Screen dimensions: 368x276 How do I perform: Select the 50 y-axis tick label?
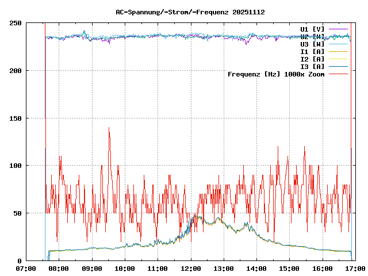[x=18, y=213]
